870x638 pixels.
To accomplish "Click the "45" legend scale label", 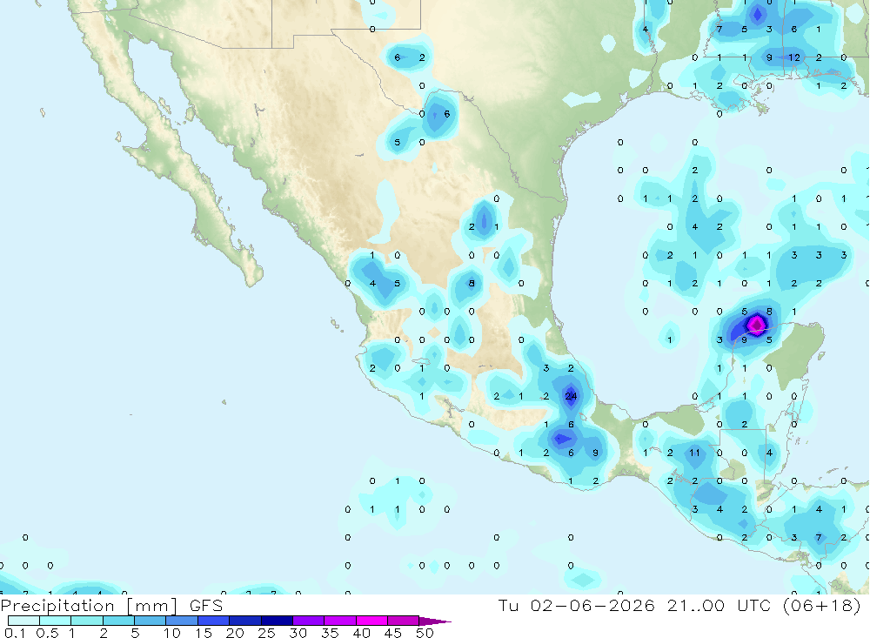I will click(x=393, y=633).
